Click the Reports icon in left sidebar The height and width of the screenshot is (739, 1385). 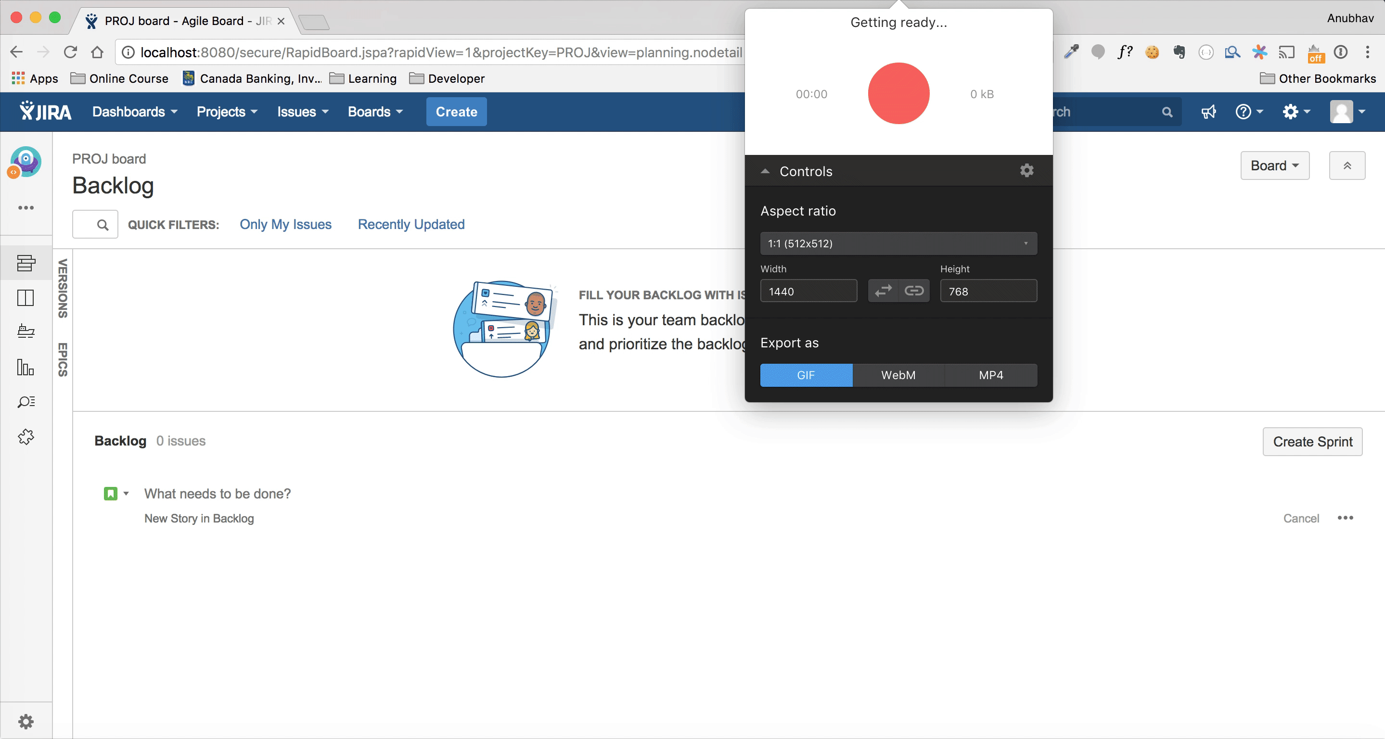26,367
